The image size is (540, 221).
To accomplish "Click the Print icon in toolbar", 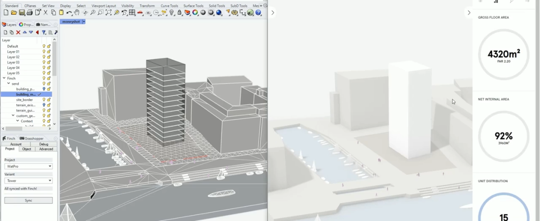I will coord(29,13).
